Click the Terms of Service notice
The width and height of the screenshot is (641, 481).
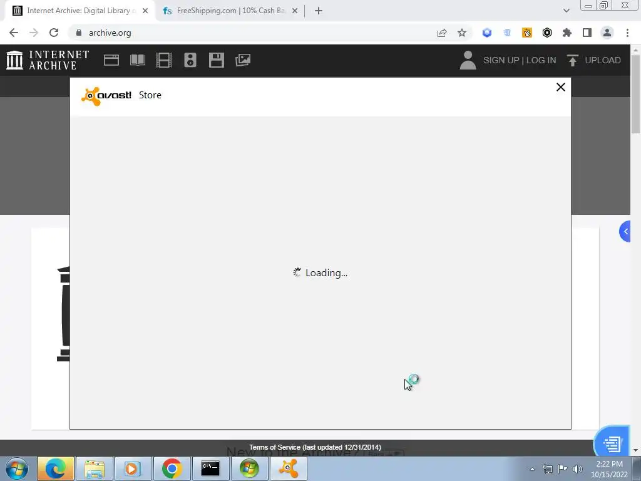(315, 447)
